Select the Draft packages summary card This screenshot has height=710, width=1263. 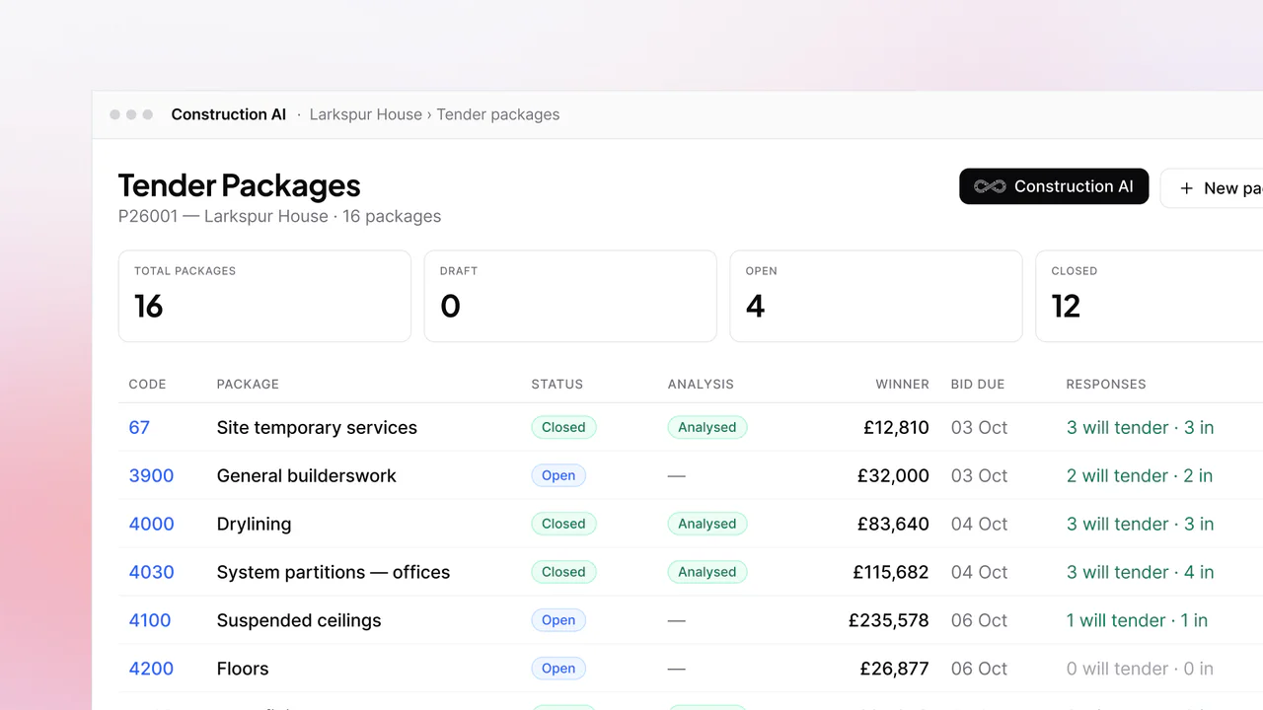[x=570, y=296]
